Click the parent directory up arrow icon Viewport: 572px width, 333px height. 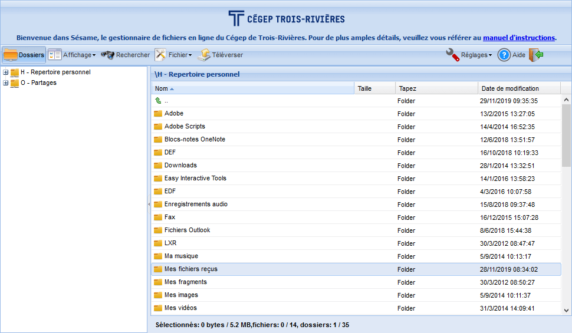tap(158, 101)
